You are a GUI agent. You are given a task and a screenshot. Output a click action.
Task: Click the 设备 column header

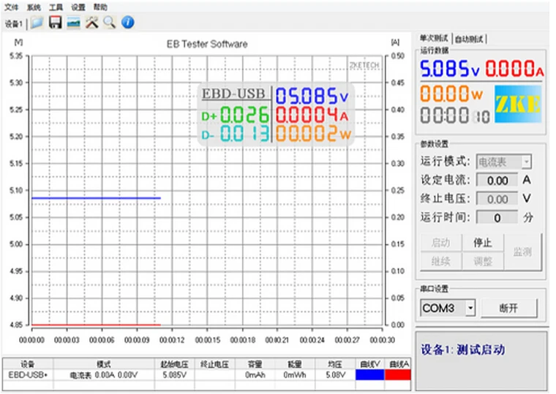pyautogui.click(x=28, y=364)
